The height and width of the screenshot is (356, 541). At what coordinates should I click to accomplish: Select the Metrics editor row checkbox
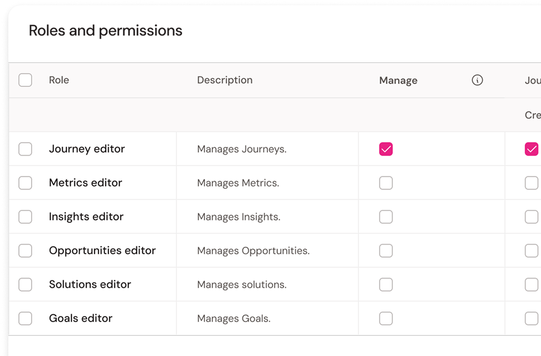point(25,183)
